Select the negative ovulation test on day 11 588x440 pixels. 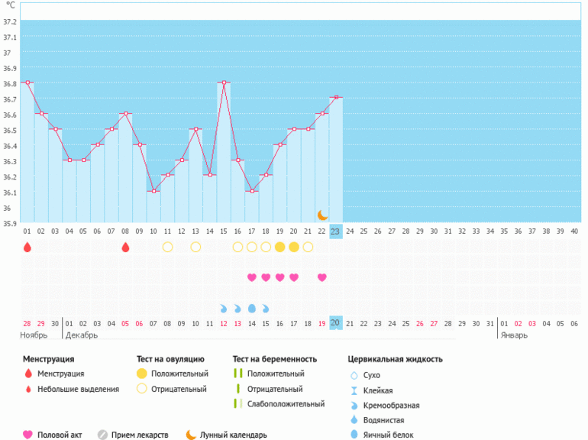coord(168,247)
